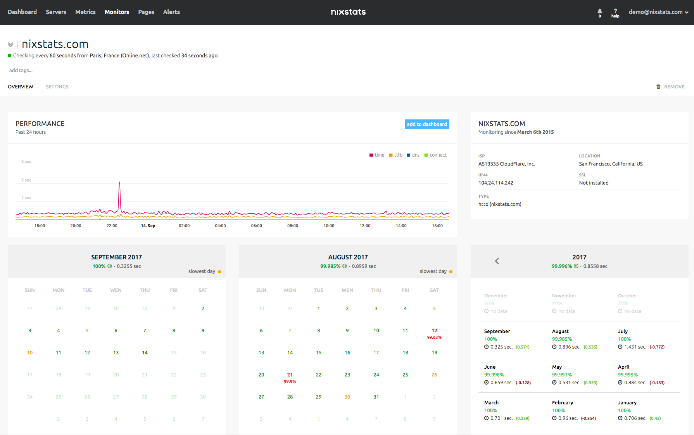Click clock icon beside June 0.659 sec.

tap(486, 382)
